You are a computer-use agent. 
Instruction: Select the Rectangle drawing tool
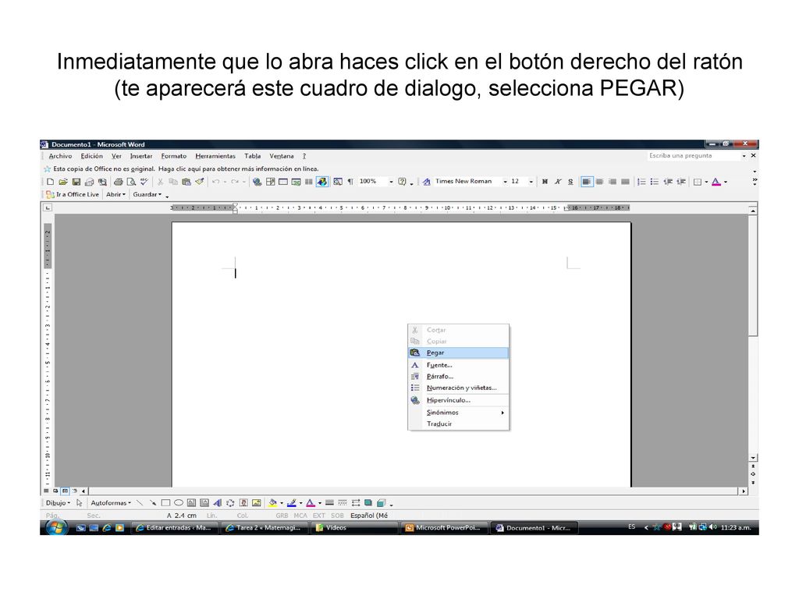tap(165, 503)
